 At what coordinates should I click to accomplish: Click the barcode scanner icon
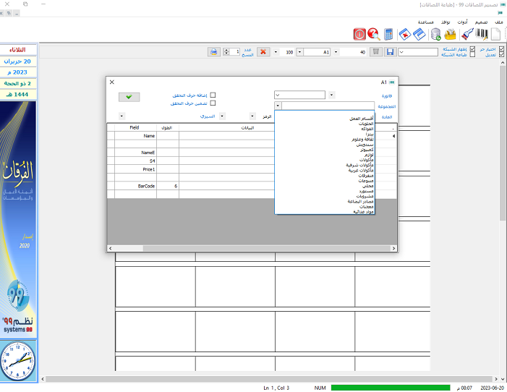(x=467, y=34)
